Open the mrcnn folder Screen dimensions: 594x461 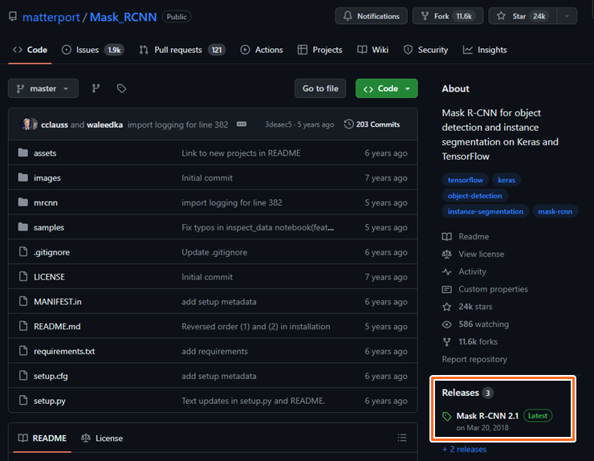coord(46,203)
